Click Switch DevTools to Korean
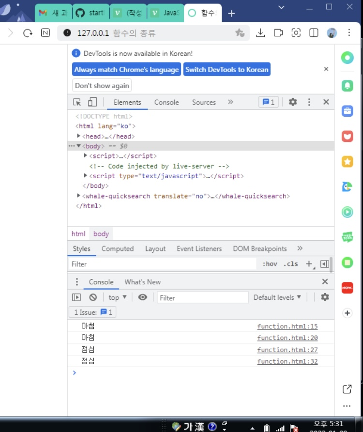This screenshot has width=363, height=432. (227, 69)
